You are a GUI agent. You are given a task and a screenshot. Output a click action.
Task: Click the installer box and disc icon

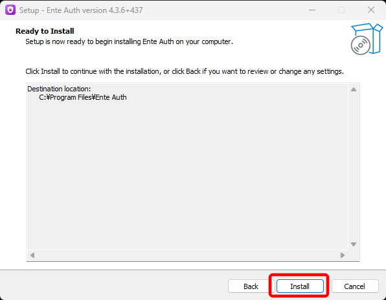[x=367, y=39]
